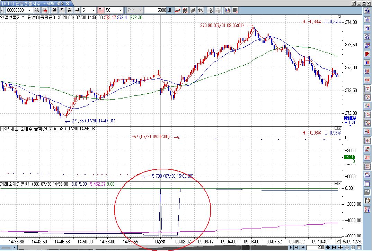Click the line chart type icon
372x251 pixels.
coord(177,10)
